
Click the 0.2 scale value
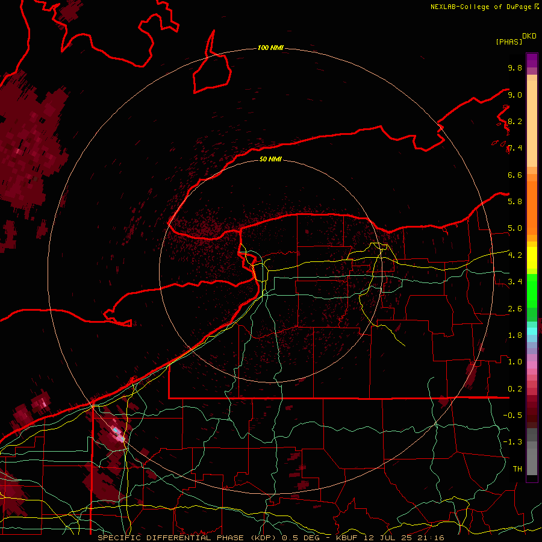pos(515,389)
